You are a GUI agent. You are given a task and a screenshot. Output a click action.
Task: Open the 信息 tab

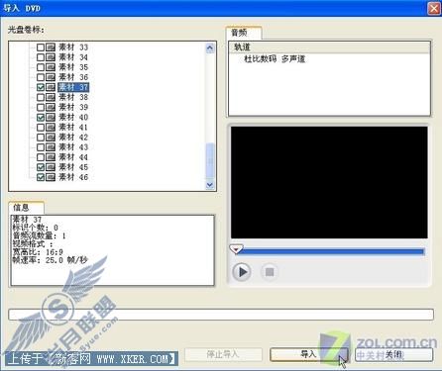(x=26, y=208)
